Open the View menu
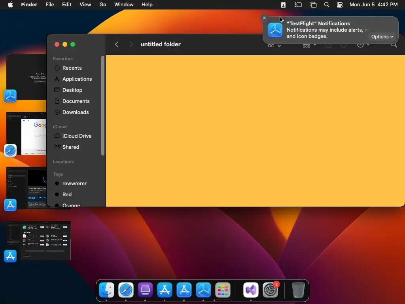Viewport: 405px width, 304px height. pos(85,5)
